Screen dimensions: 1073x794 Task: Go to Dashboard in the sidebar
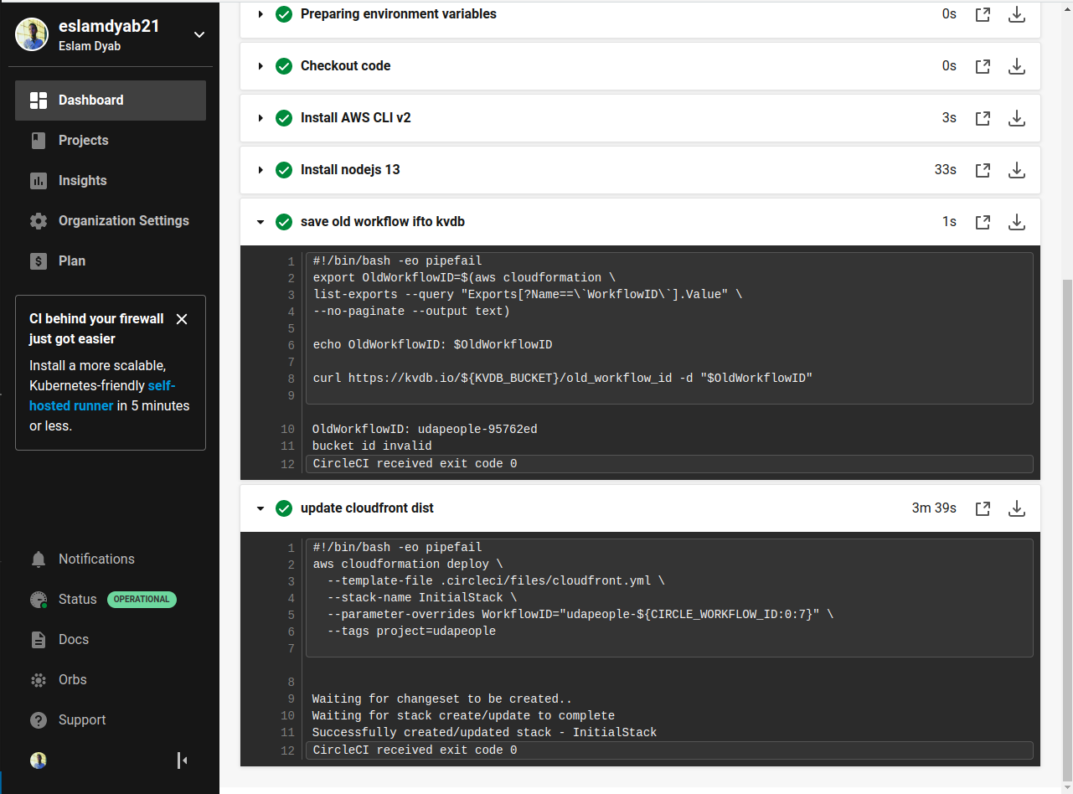point(111,101)
